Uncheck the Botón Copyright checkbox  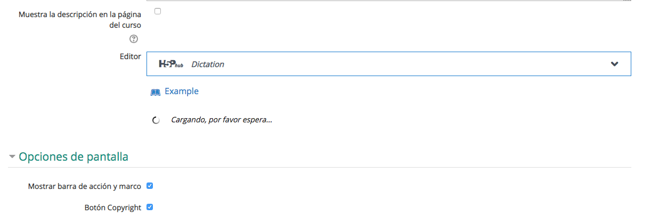(150, 207)
